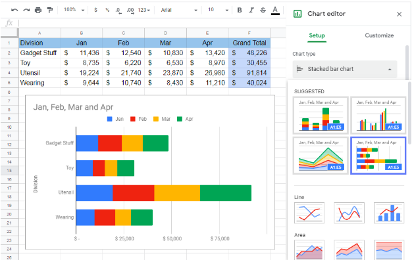
Task: Select the basic line chart icon
Action: coord(309,213)
